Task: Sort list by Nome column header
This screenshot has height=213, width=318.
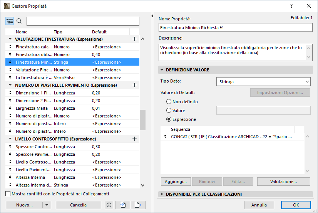Action: tap(34, 32)
